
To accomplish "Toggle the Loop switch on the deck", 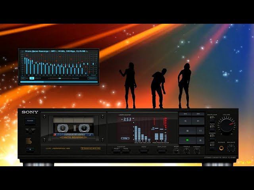I will (x=212, y=144).
